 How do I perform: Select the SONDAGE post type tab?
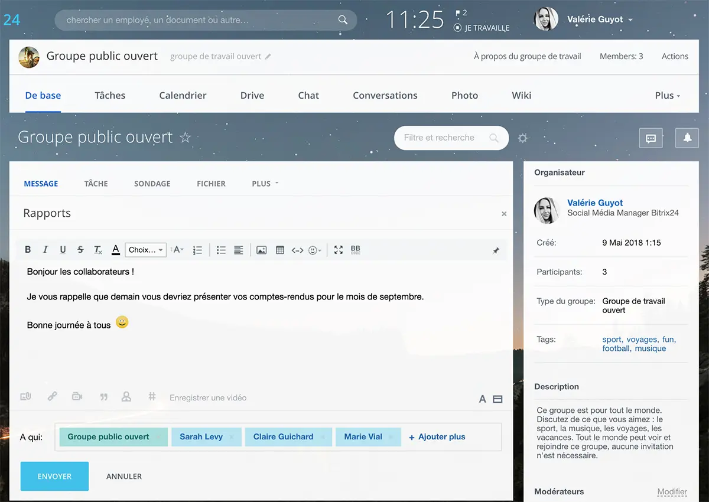pos(152,184)
